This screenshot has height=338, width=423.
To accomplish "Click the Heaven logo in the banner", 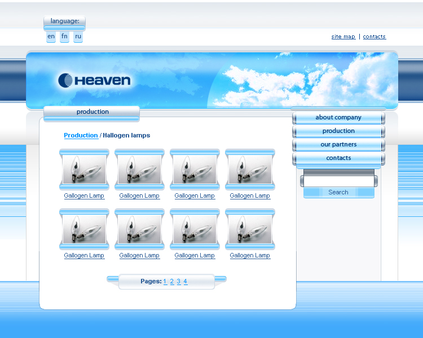I will click(x=94, y=81).
